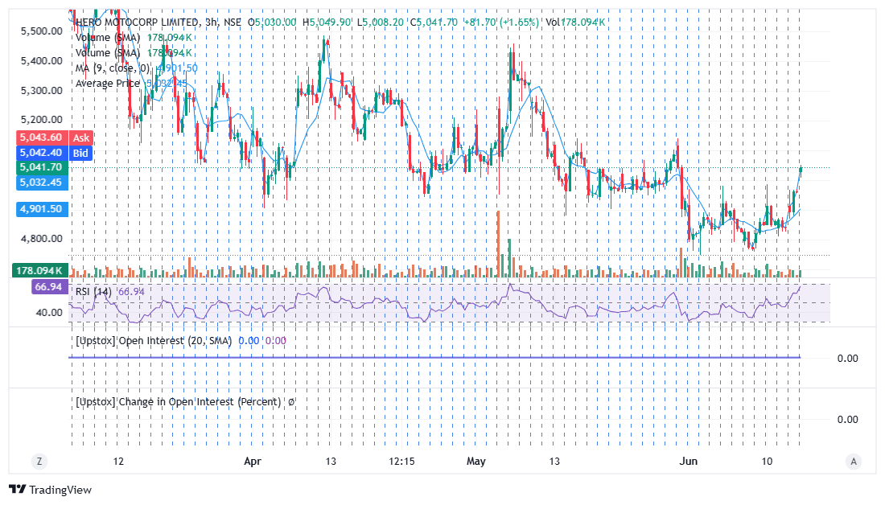This screenshot has width=885, height=505.
Task: Click the tall orange volume bar in May
Action: (498, 244)
